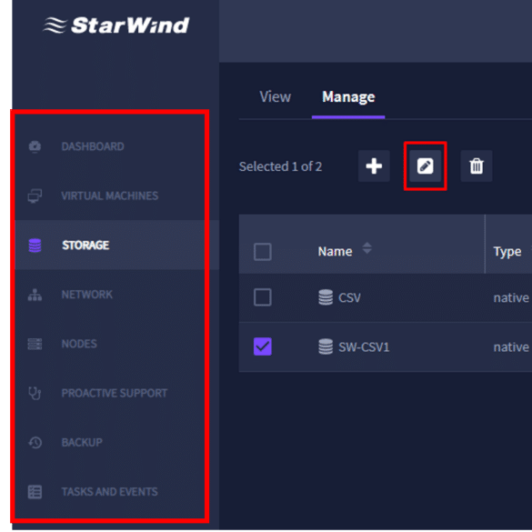Select the CSV volume name
Screen dimensions: 532x532
(349, 298)
